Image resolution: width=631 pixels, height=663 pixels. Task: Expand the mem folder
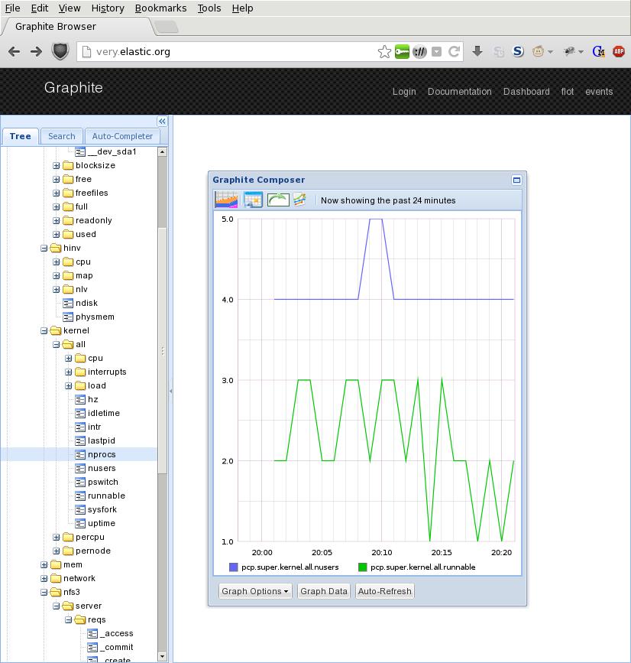[44, 565]
